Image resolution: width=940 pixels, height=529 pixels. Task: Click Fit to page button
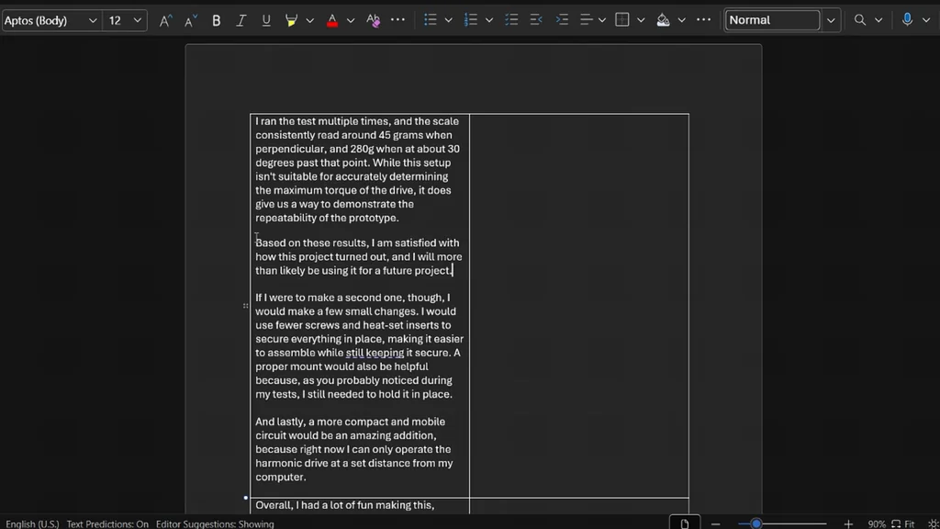[x=903, y=523]
